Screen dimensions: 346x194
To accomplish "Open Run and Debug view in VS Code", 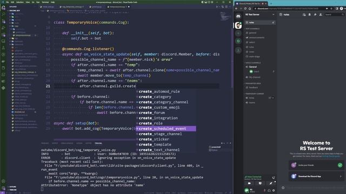I will [x=3, y=28].
